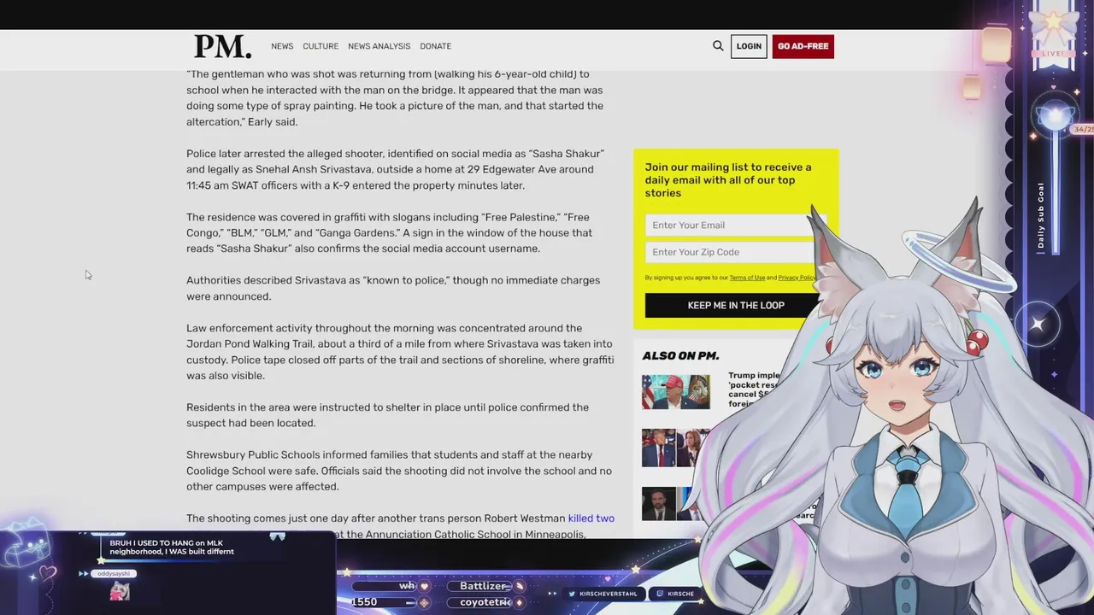The height and width of the screenshot is (615, 1094).
Task: Open the NEWS menu item
Action: [282, 46]
